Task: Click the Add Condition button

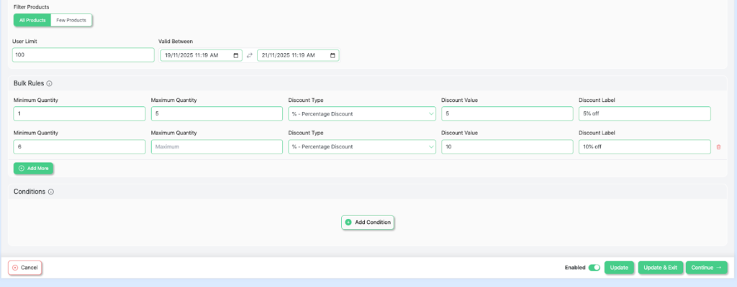Action: (x=368, y=222)
